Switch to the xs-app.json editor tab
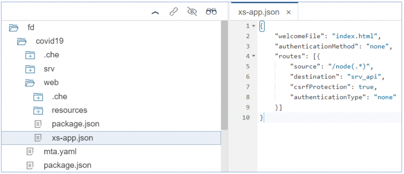 tap(259, 12)
